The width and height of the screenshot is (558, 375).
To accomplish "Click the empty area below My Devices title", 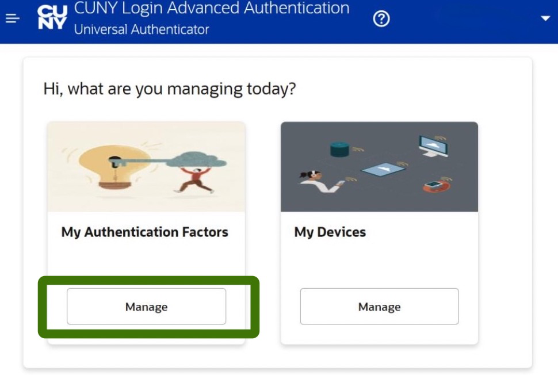I will [379, 264].
